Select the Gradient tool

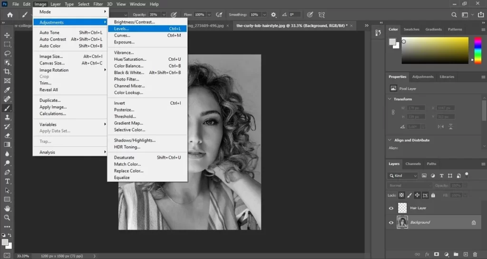pyautogui.click(x=7, y=145)
